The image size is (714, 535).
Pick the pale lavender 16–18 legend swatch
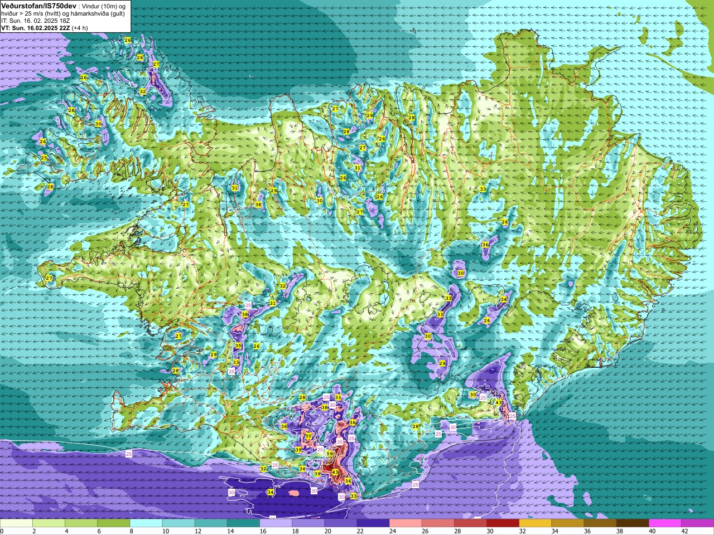click(x=276, y=523)
